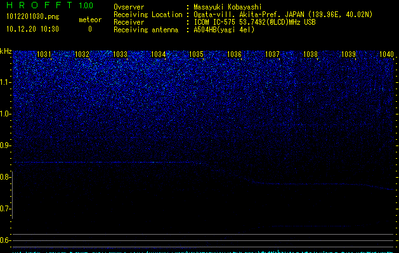The width and height of the screenshot is (399, 253).
Task: Click the 0.7 frequency axis label
Action: click(x=5, y=209)
